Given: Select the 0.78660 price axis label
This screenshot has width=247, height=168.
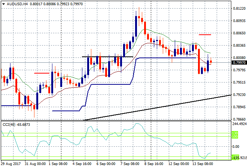Looking at the screenshot, I should point(239,119).
